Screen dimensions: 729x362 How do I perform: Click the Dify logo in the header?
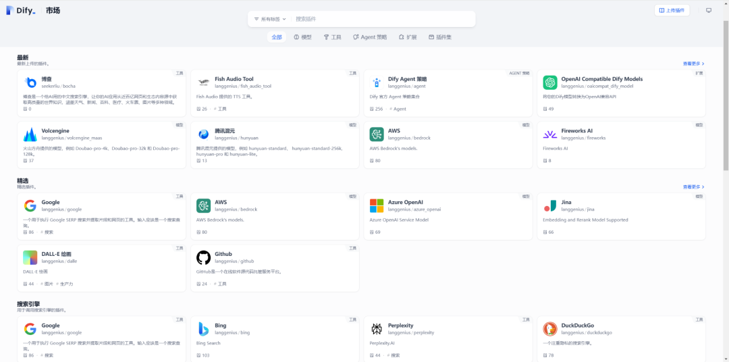click(20, 10)
